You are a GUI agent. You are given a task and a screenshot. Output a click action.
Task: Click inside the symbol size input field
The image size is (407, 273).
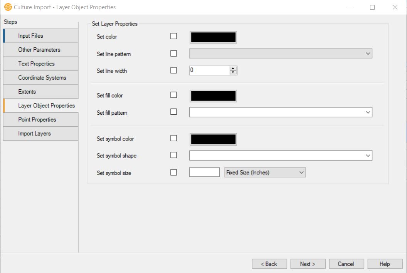click(204, 172)
